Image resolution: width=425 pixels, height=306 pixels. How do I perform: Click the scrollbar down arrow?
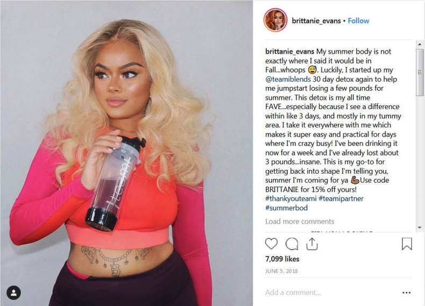click(420, 227)
